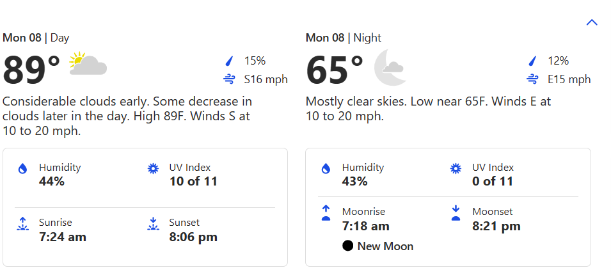Click the daytime UV Index sun icon
This screenshot has height=277, width=611.
click(153, 169)
